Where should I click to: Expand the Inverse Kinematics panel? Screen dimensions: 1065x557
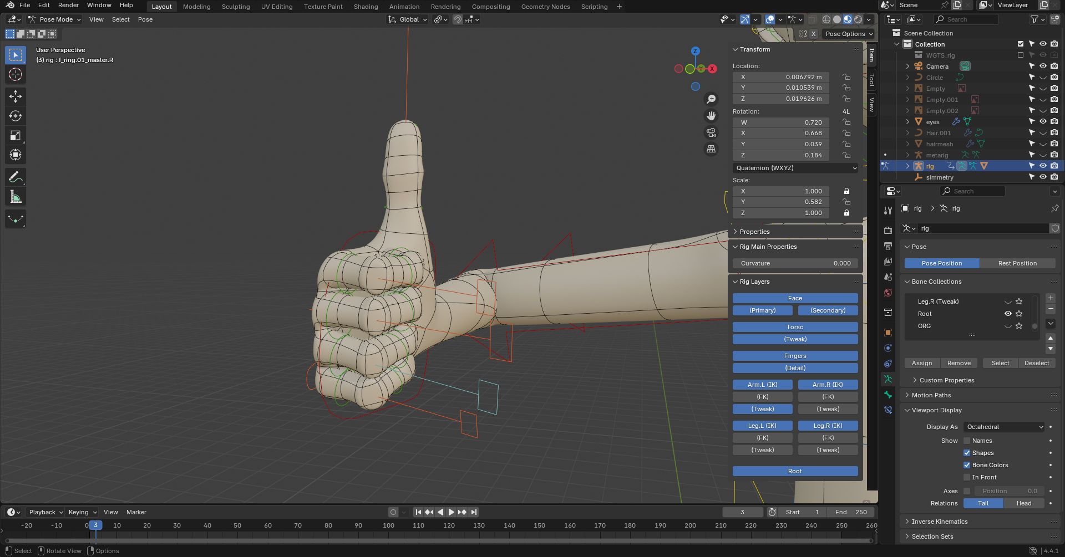pyautogui.click(x=939, y=522)
